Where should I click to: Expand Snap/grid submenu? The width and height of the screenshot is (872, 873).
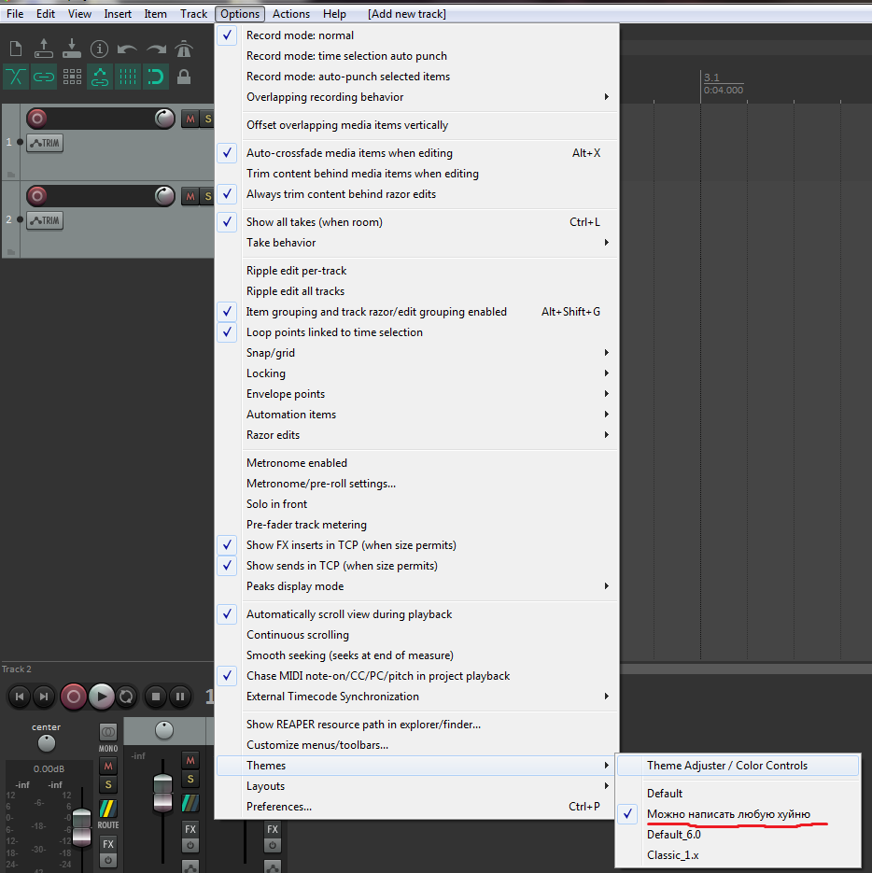416,352
